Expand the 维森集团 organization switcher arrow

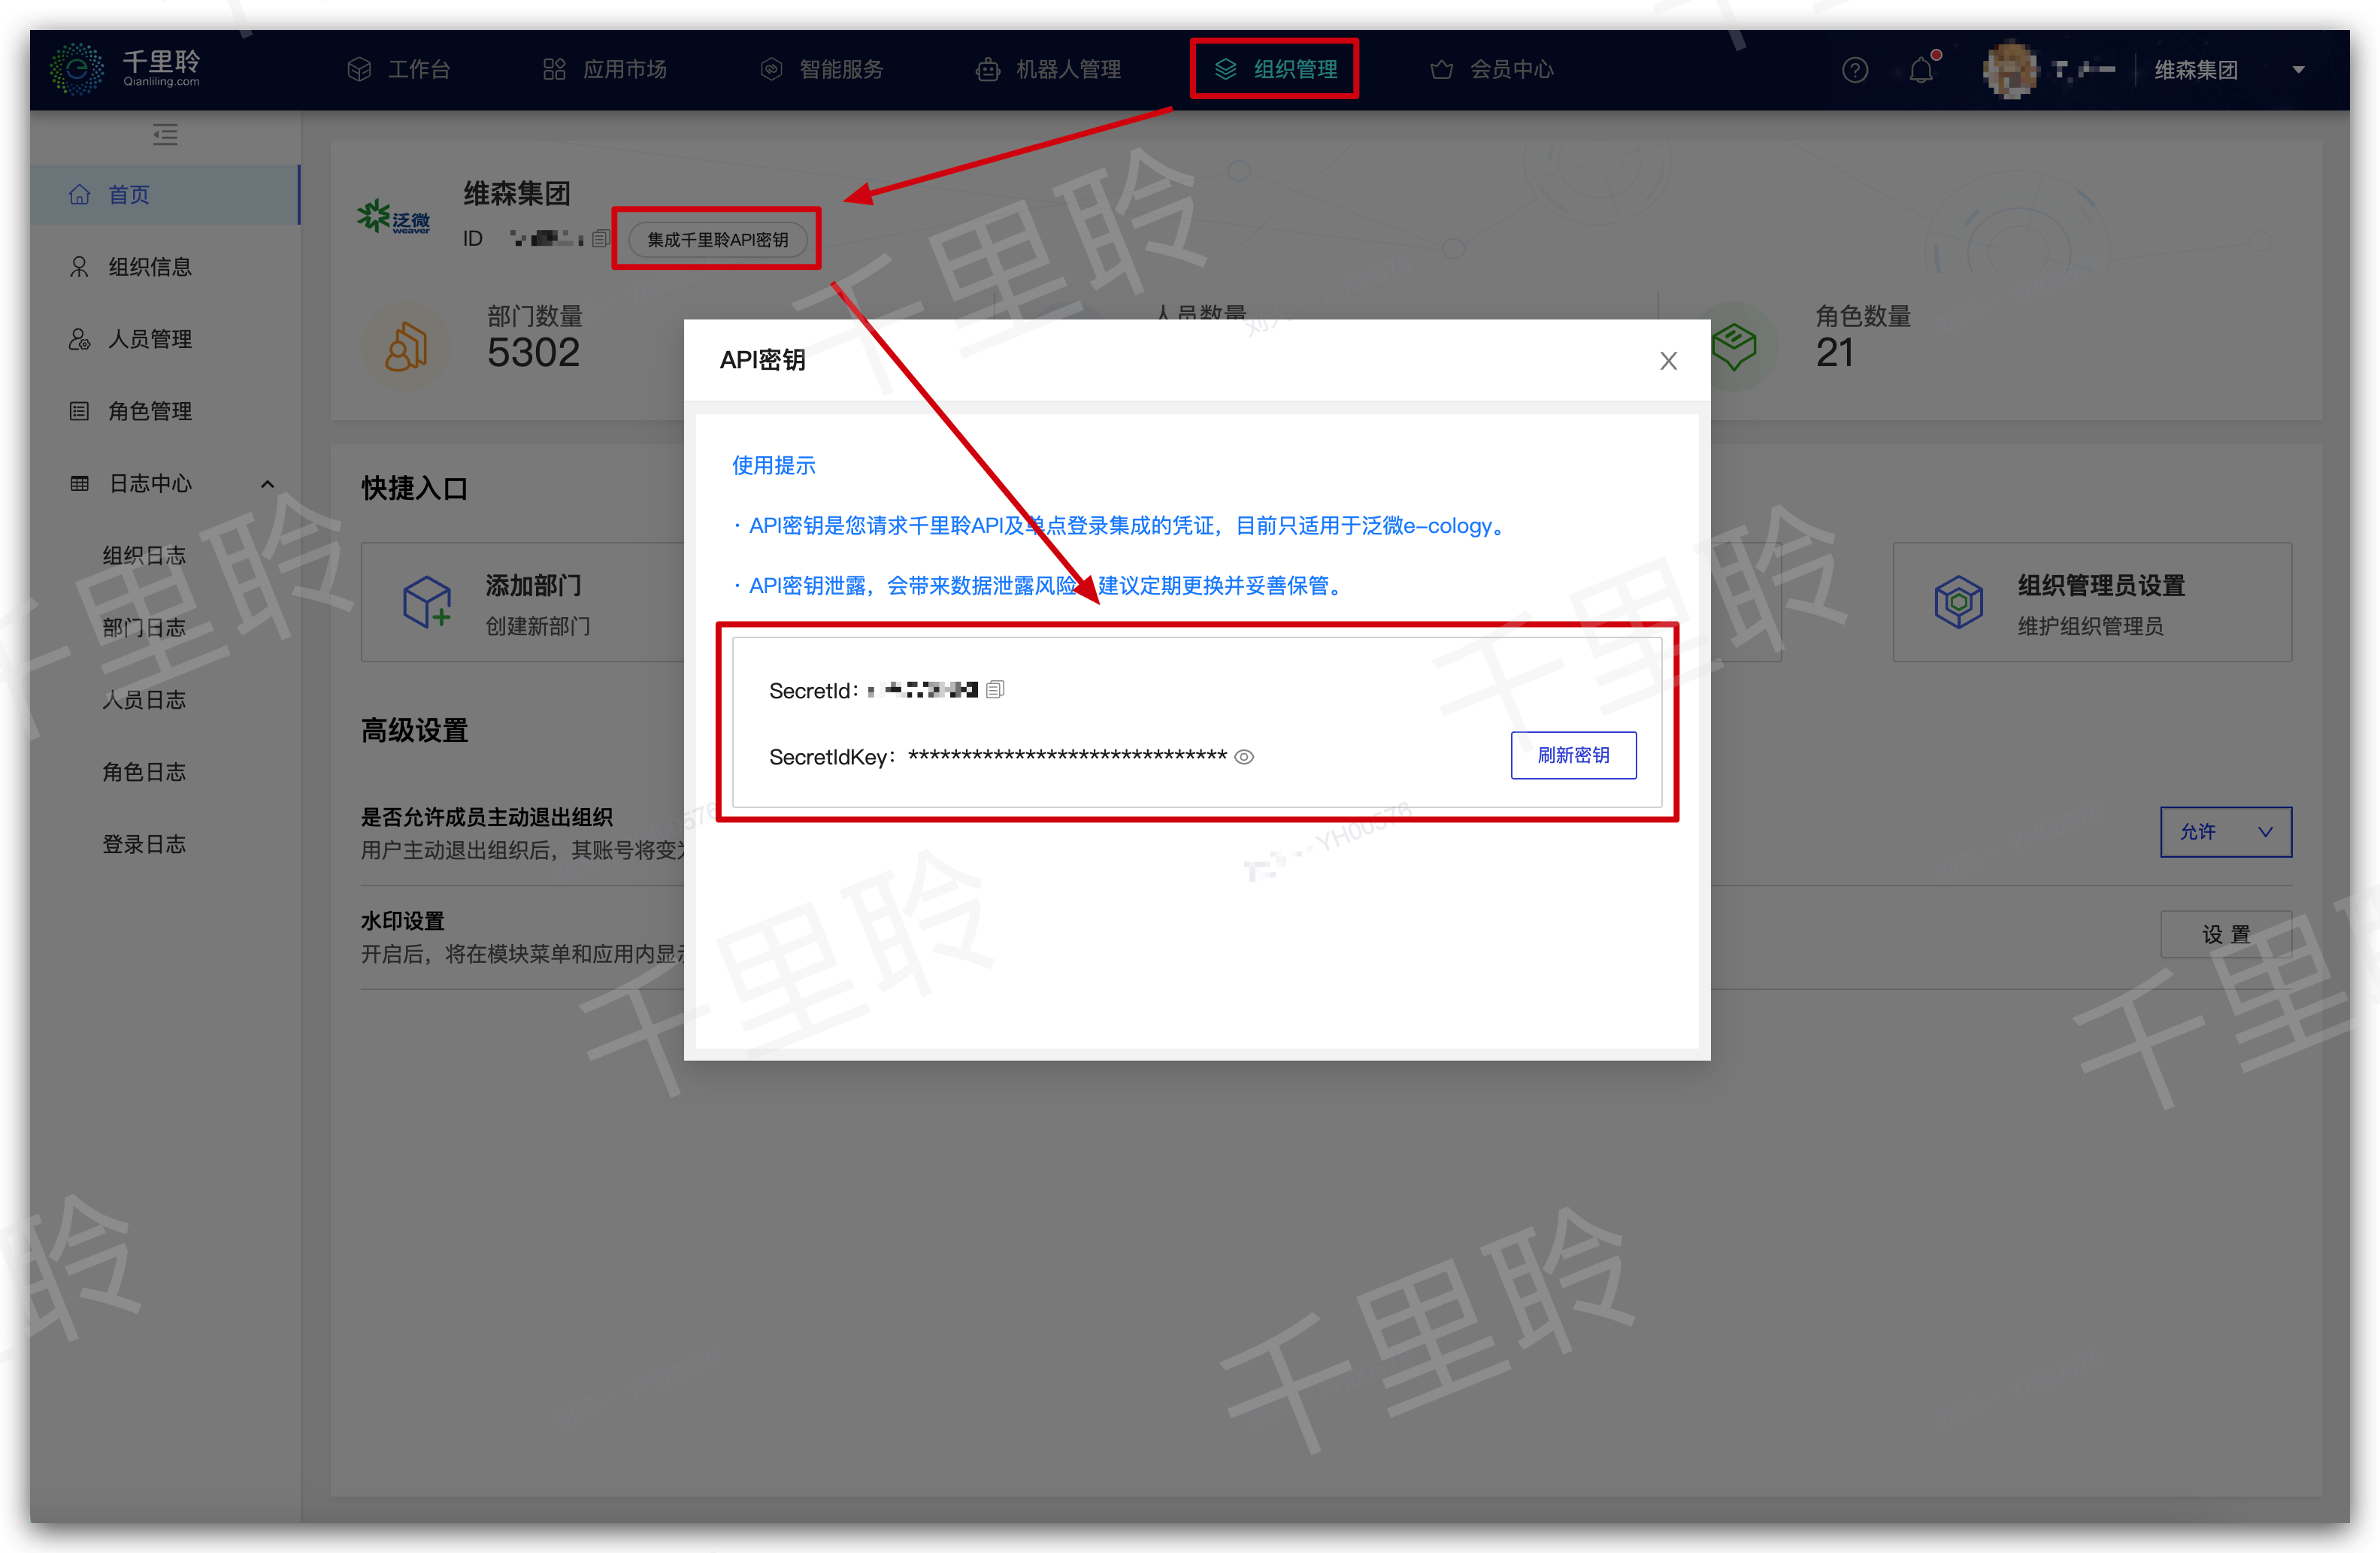pos(2298,70)
